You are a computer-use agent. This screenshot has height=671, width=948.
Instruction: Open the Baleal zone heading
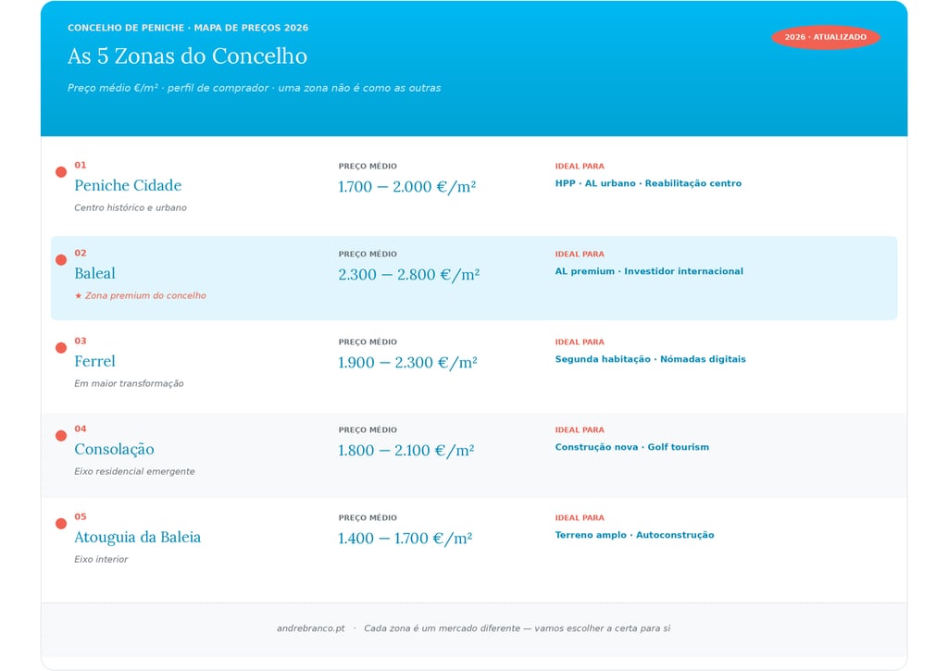click(94, 273)
